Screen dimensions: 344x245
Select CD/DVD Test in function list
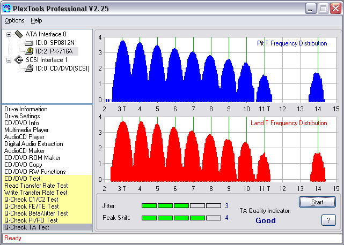pyautogui.click(x=47, y=179)
